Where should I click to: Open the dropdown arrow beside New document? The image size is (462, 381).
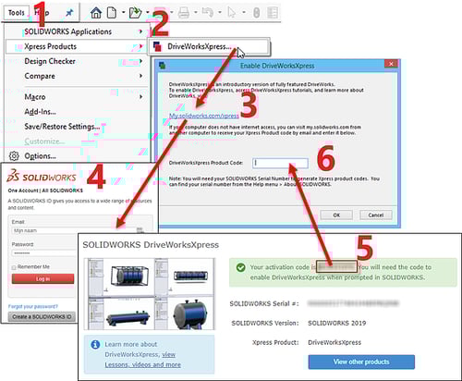(x=123, y=13)
